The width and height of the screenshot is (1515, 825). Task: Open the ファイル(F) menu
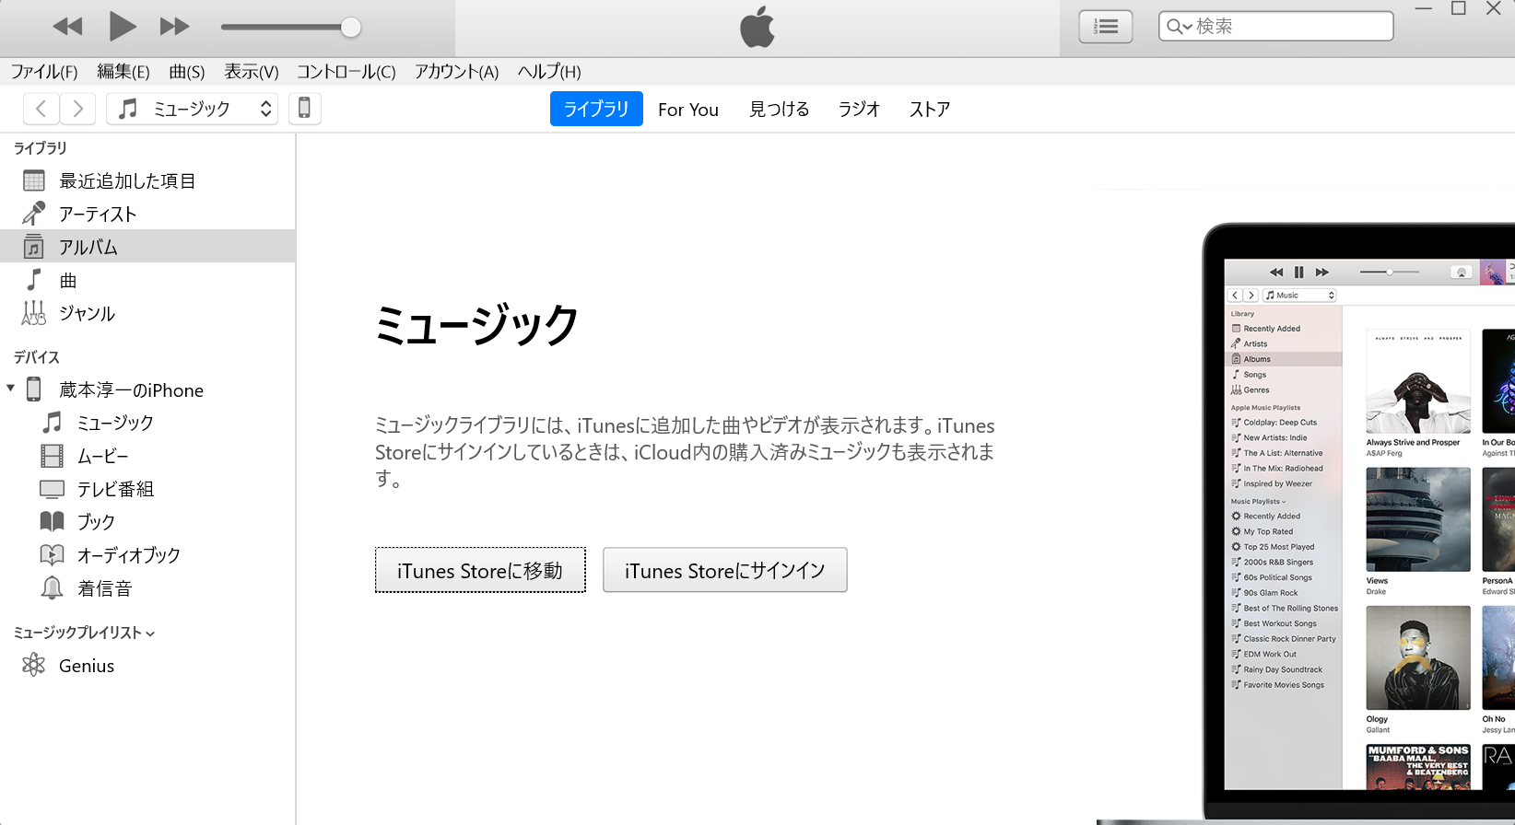[44, 72]
